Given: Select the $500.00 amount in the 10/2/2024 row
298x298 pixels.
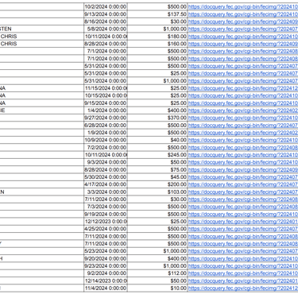Looking at the screenshot, I should click(157, 6).
